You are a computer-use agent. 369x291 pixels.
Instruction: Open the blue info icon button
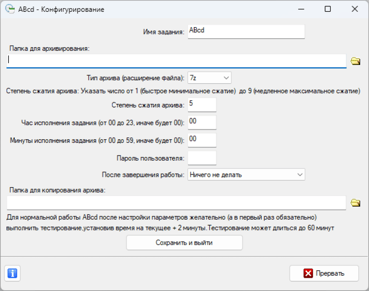point(13,273)
